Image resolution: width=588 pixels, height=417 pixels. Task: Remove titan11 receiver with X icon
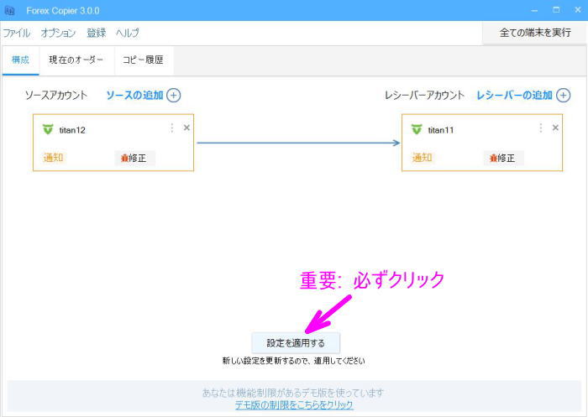point(555,128)
